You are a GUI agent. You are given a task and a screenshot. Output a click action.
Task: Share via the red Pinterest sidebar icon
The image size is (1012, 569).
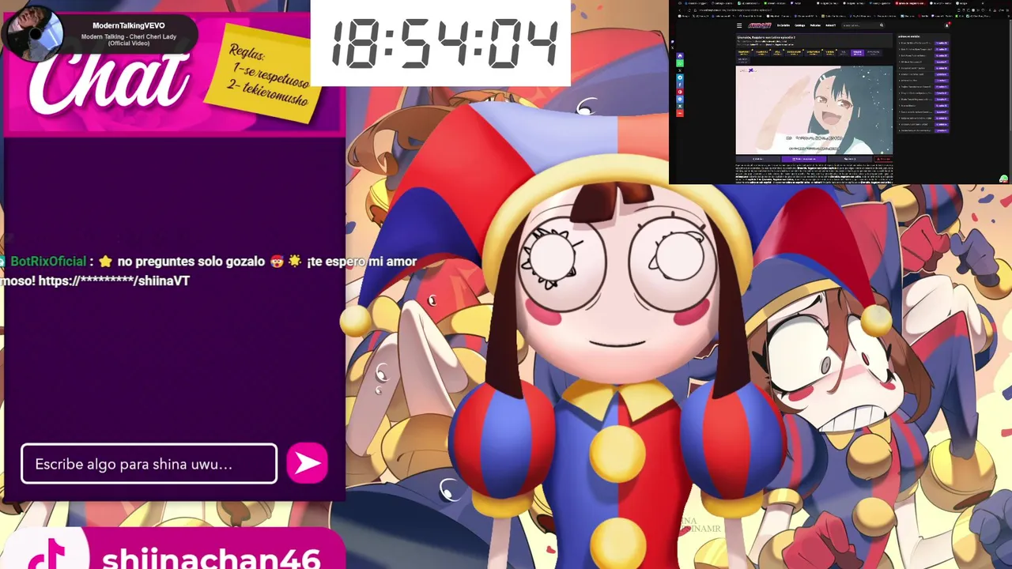pyautogui.click(x=680, y=92)
